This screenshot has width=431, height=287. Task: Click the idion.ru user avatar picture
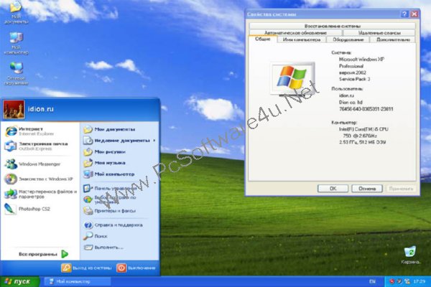pos(14,109)
